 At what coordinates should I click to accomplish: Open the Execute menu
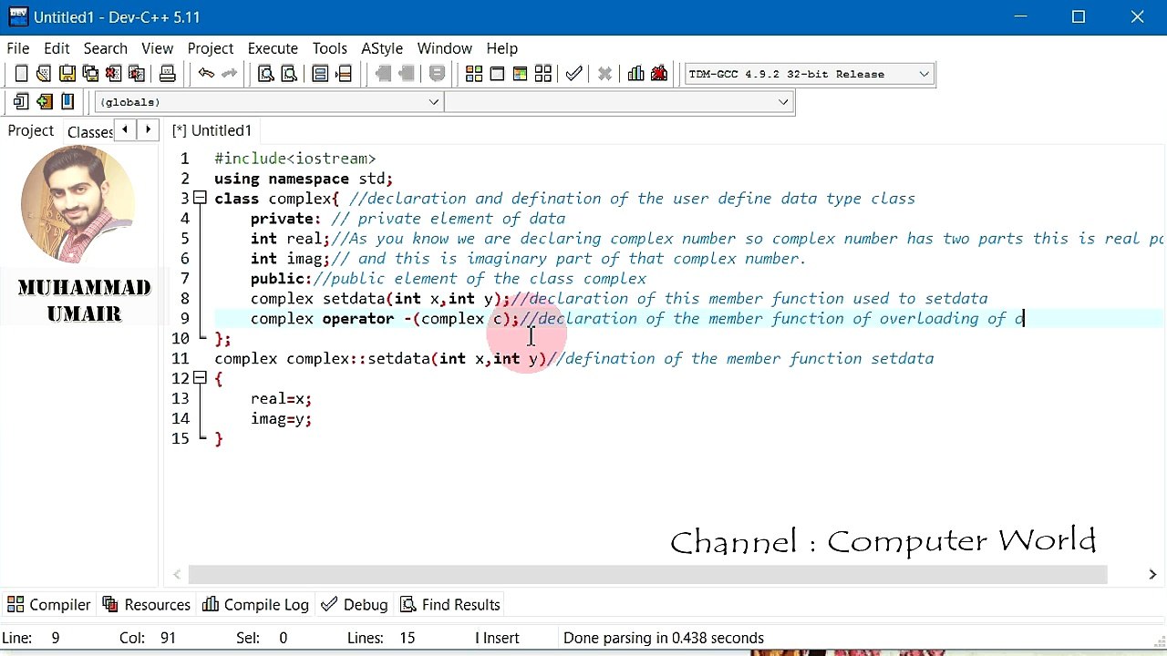273,48
